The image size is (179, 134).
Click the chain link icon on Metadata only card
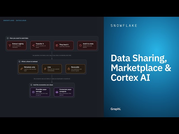pos(22,69)
